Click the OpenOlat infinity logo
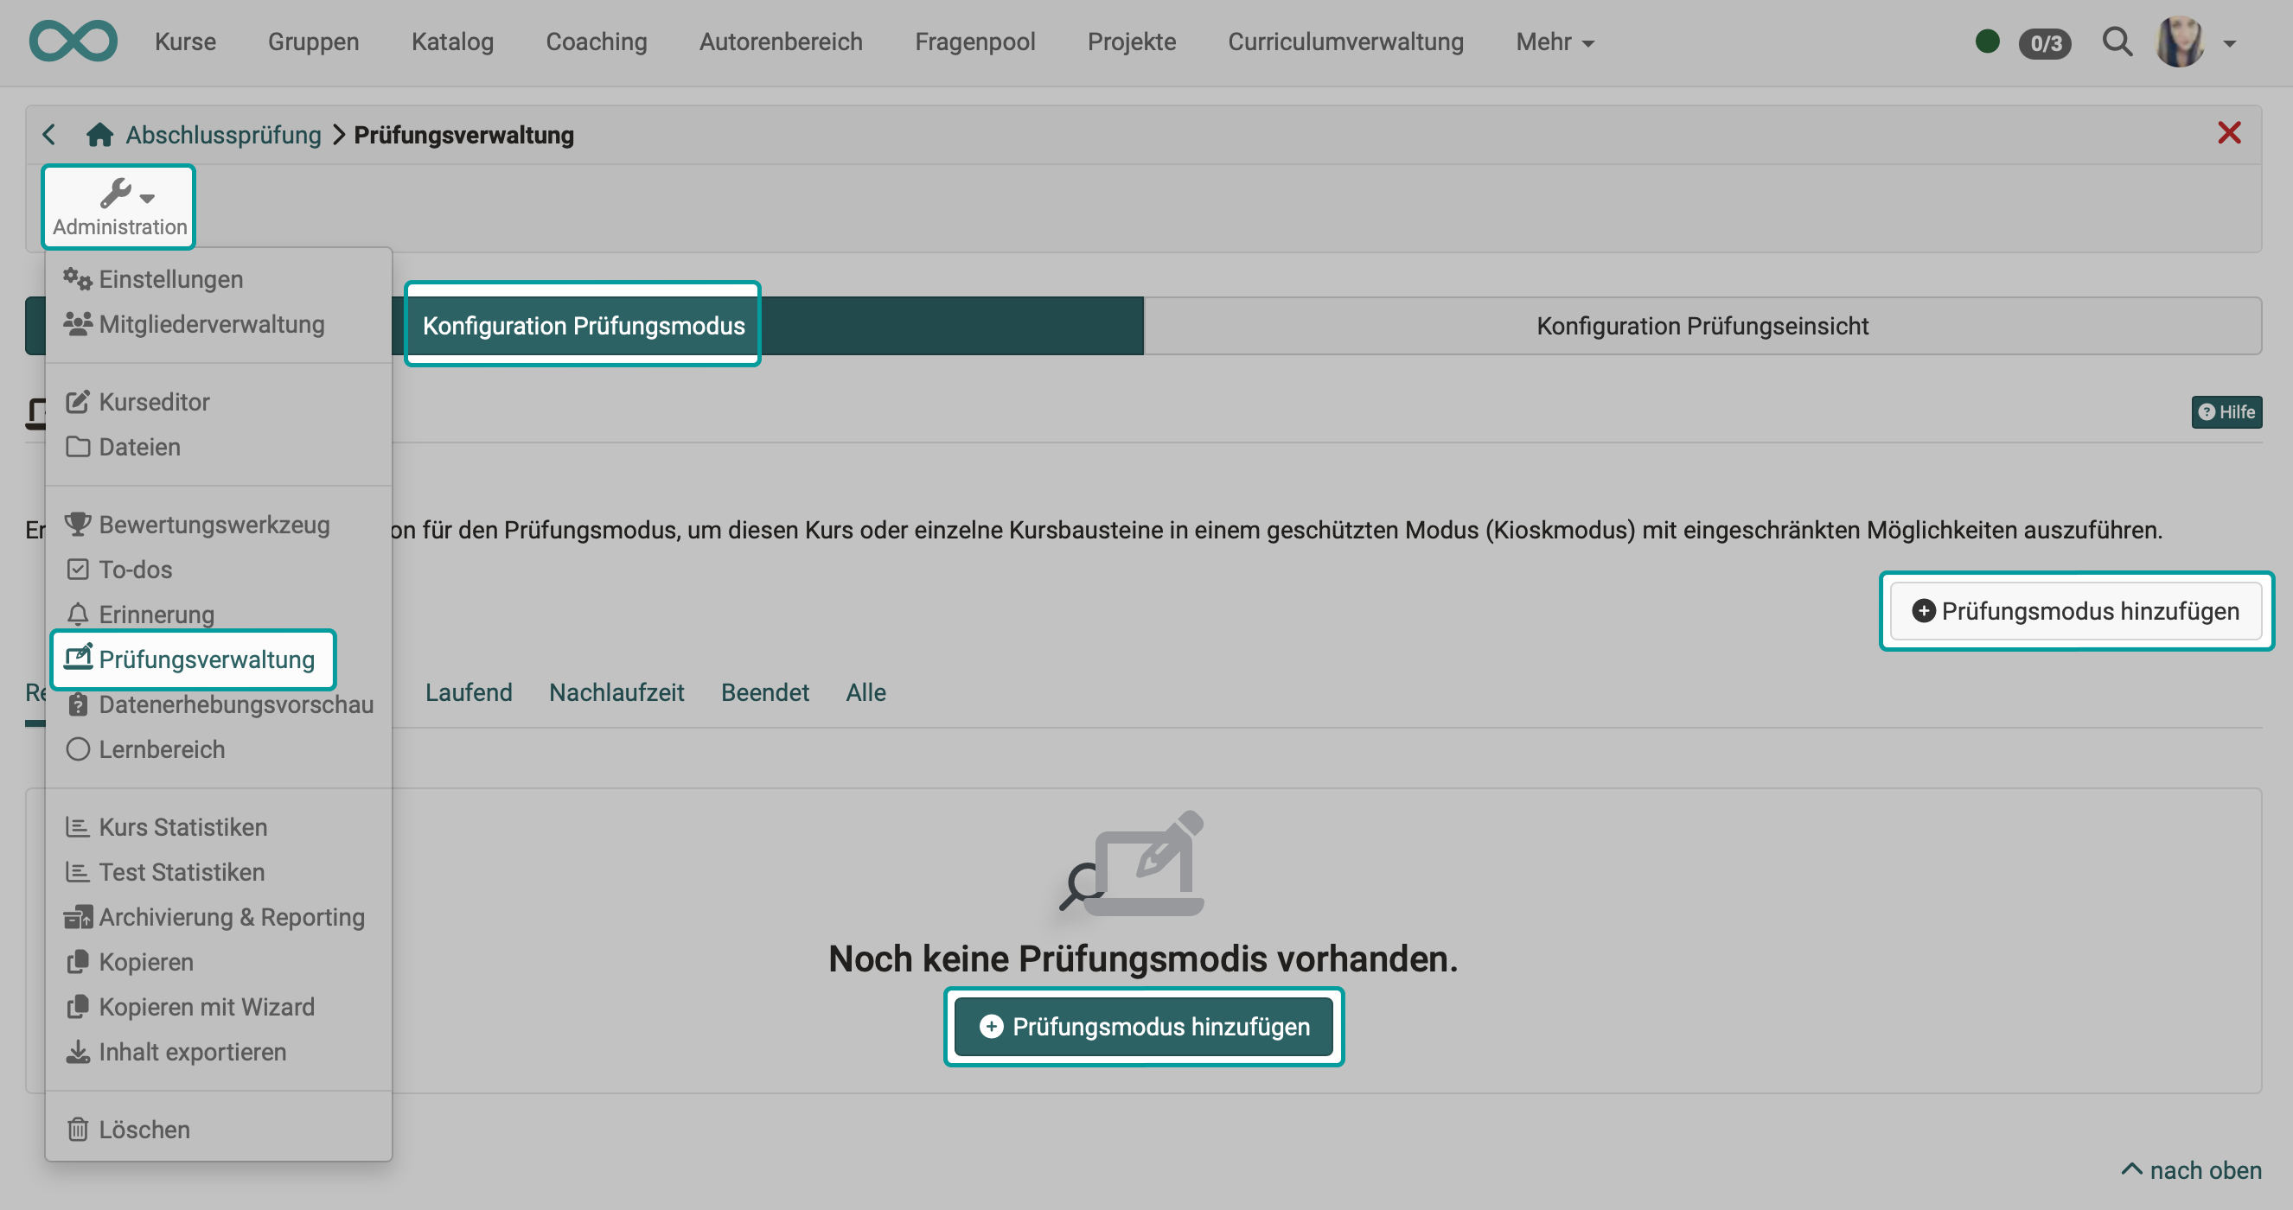This screenshot has height=1210, width=2293. point(73,41)
